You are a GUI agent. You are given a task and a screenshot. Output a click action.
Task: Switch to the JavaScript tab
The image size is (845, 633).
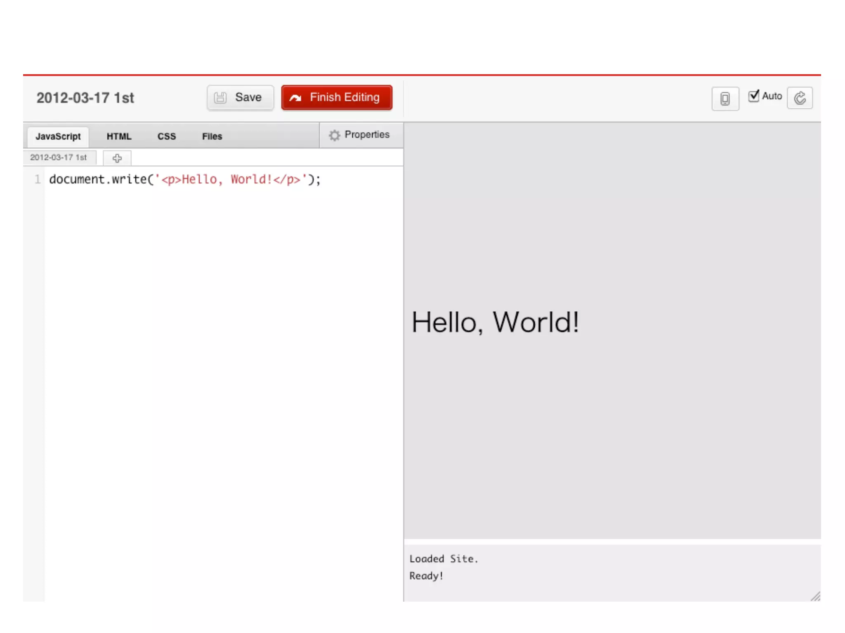coord(58,136)
